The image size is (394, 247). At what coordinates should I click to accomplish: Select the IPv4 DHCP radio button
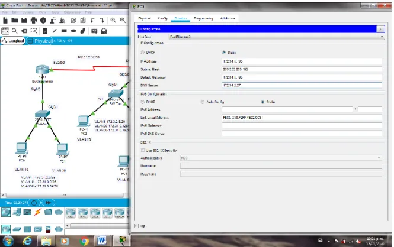pos(142,53)
